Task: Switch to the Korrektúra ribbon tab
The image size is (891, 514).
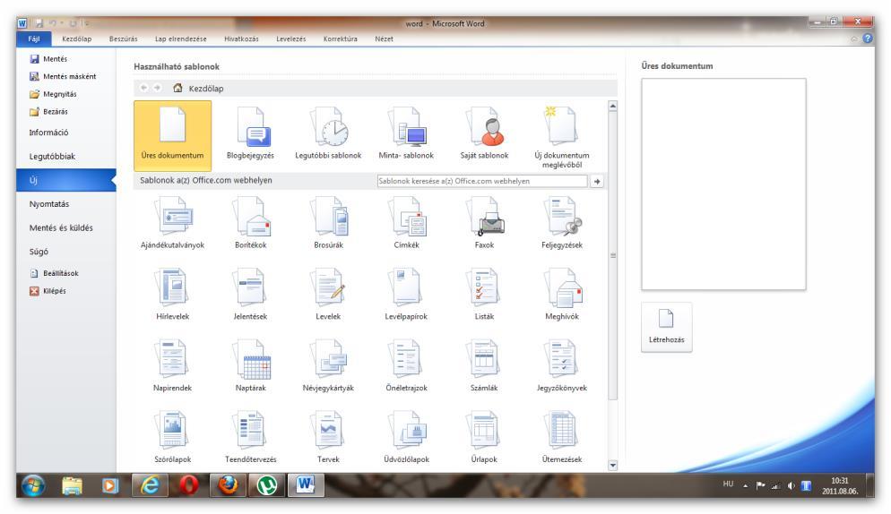Action: click(x=341, y=39)
